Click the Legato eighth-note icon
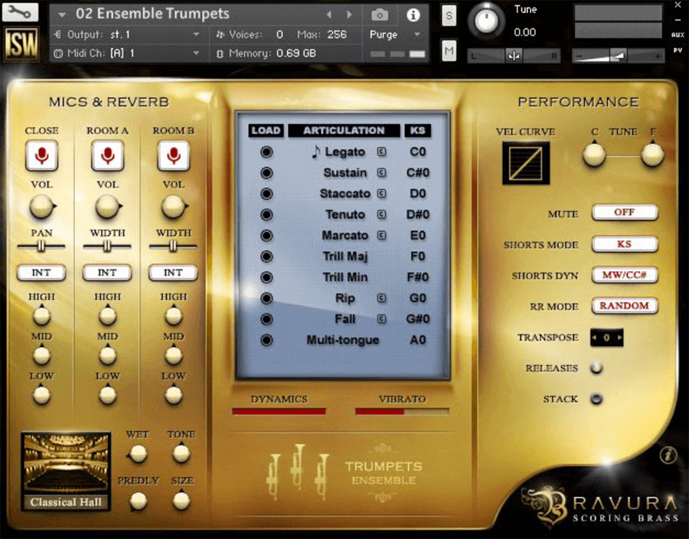The image size is (689, 539). pyautogui.click(x=315, y=152)
